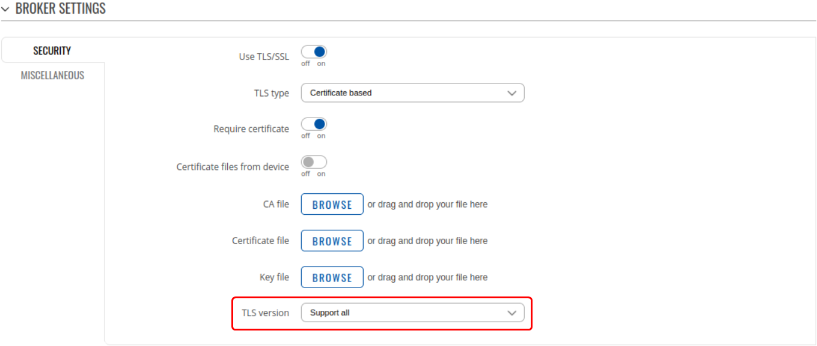The height and width of the screenshot is (346, 817).
Task: Click drag and drop text beside Certificate file
Action: click(x=428, y=241)
